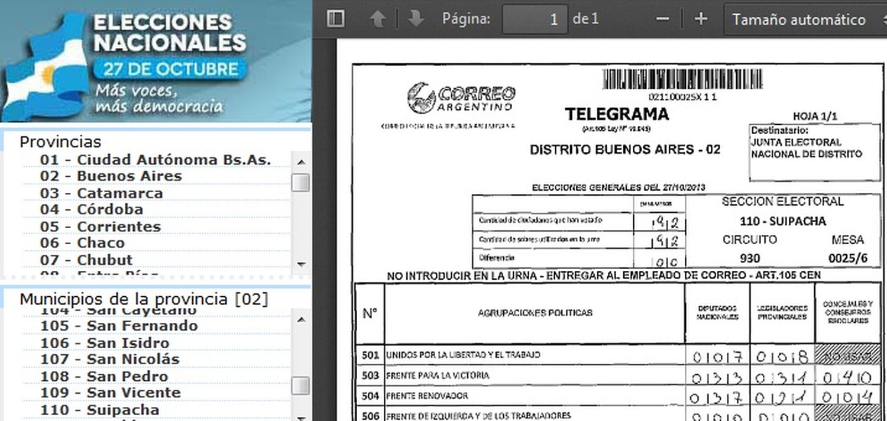
Task: Select province 06 - Chaco
Action: pyautogui.click(x=82, y=243)
